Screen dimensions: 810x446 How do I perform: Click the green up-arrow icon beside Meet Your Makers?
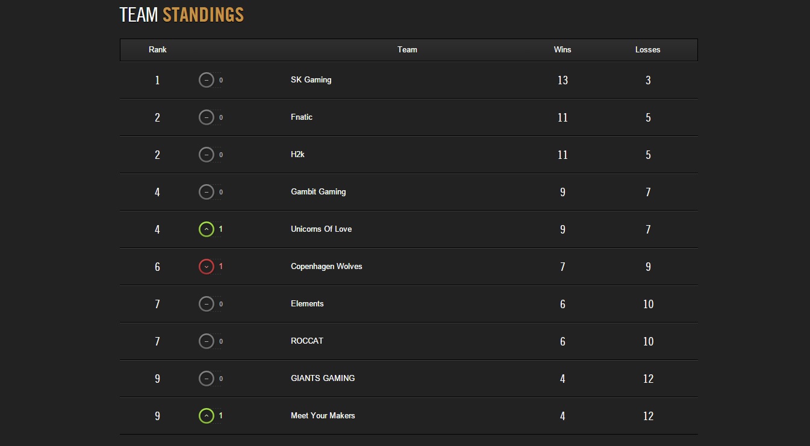coord(207,416)
